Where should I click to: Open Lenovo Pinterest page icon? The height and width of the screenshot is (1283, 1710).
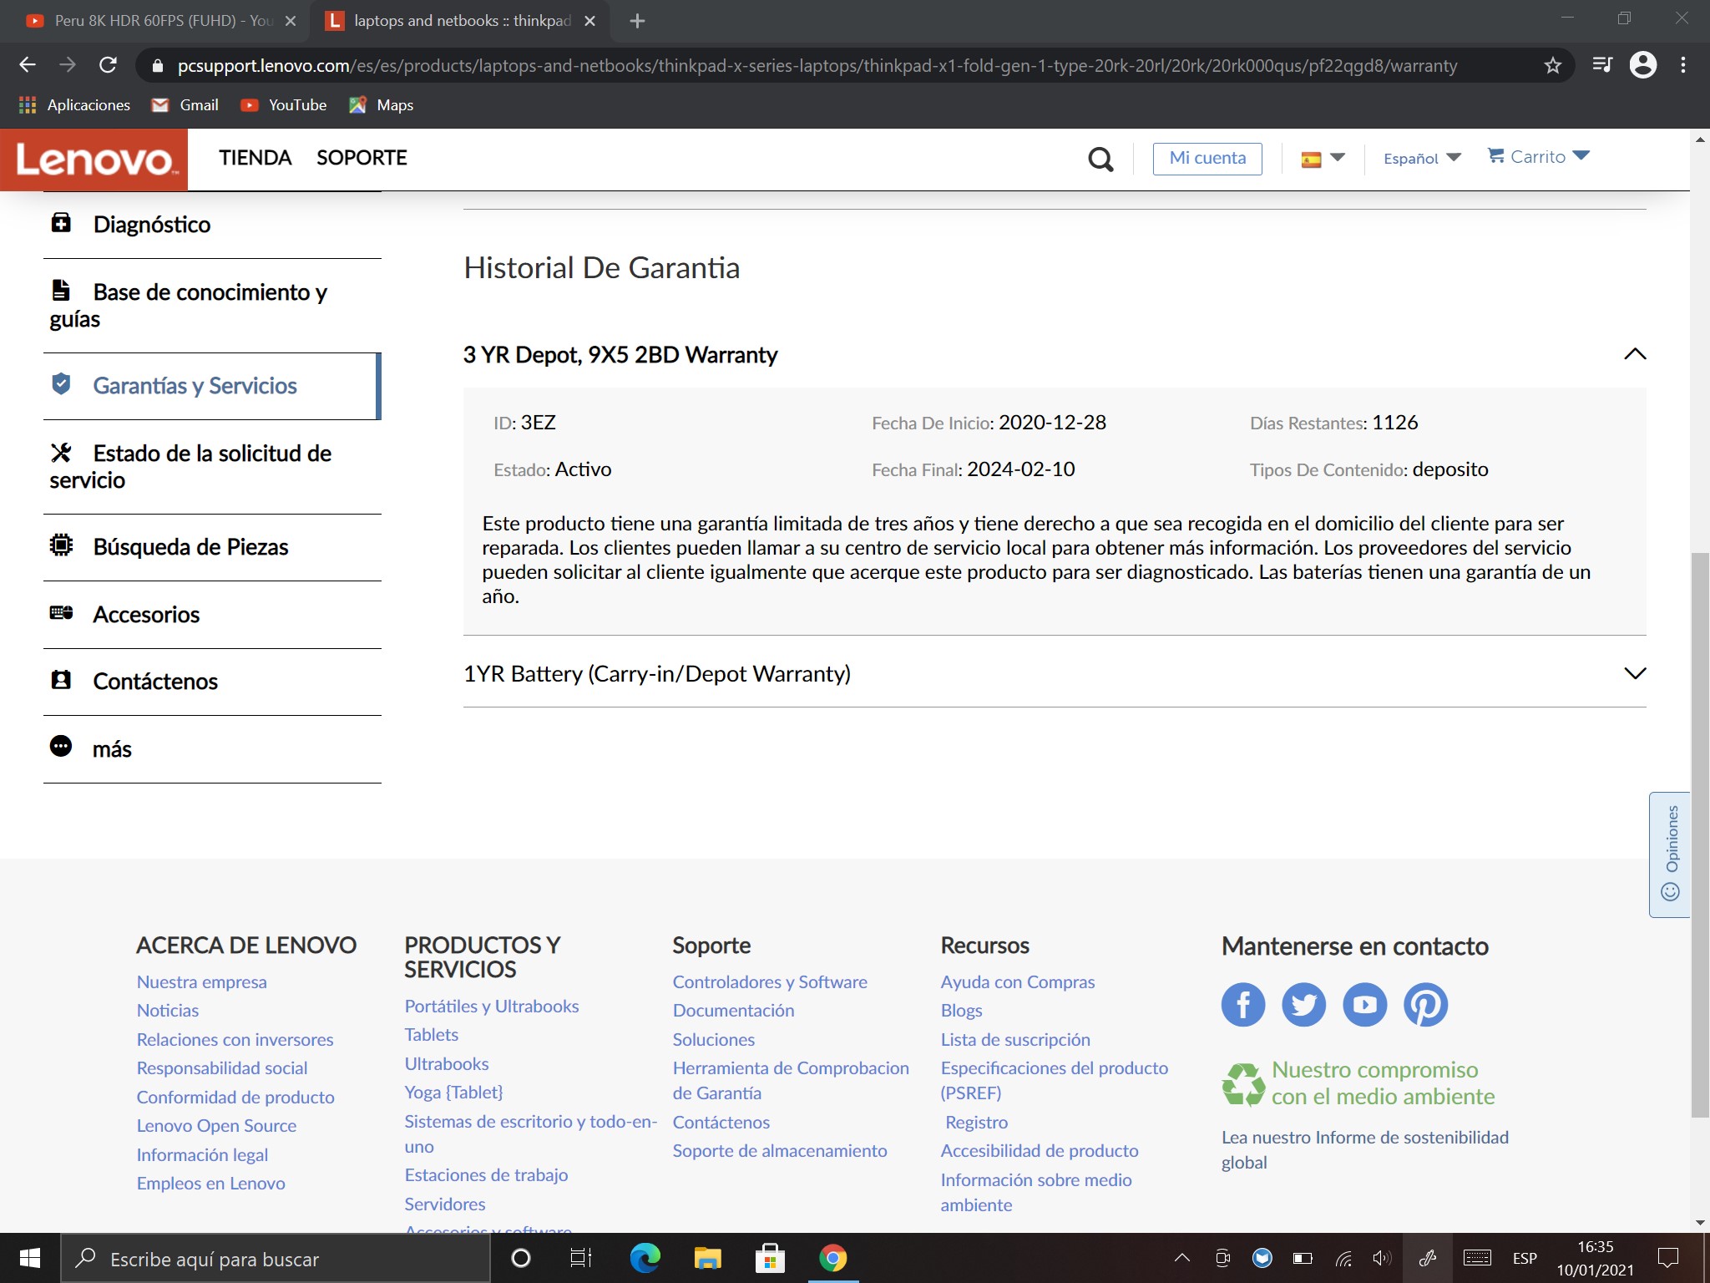[1425, 1005]
